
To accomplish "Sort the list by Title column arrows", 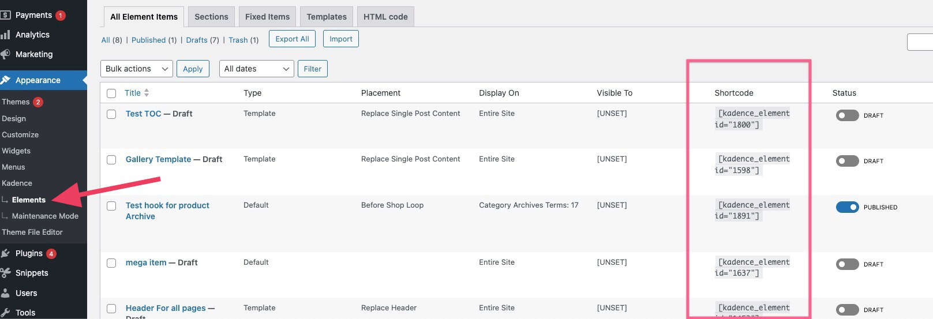I will (x=147, y=93).
